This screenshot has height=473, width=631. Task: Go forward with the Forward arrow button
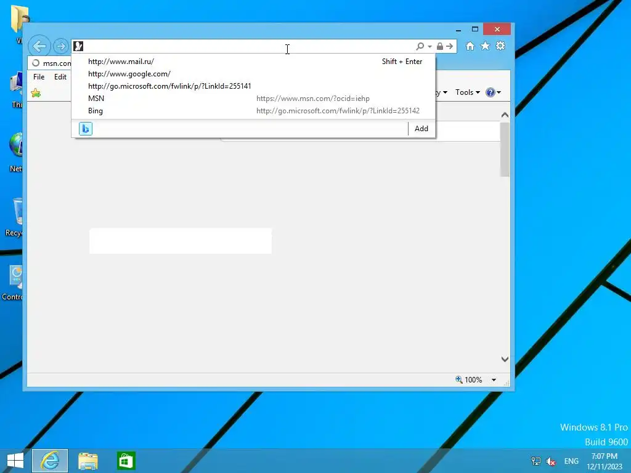(61, 46)
